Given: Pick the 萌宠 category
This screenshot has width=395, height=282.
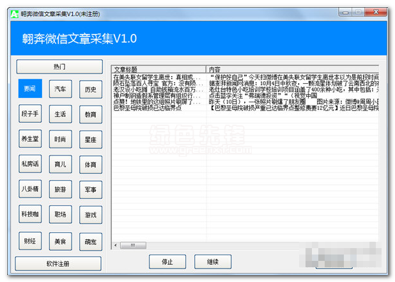Looking at the screenshot, I should (x=91, y=242).
